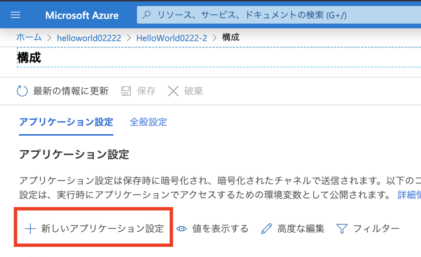Viewport: 421px width, 257px height.
Task: Switch to the 全般設定 tab
Action: 148,122
